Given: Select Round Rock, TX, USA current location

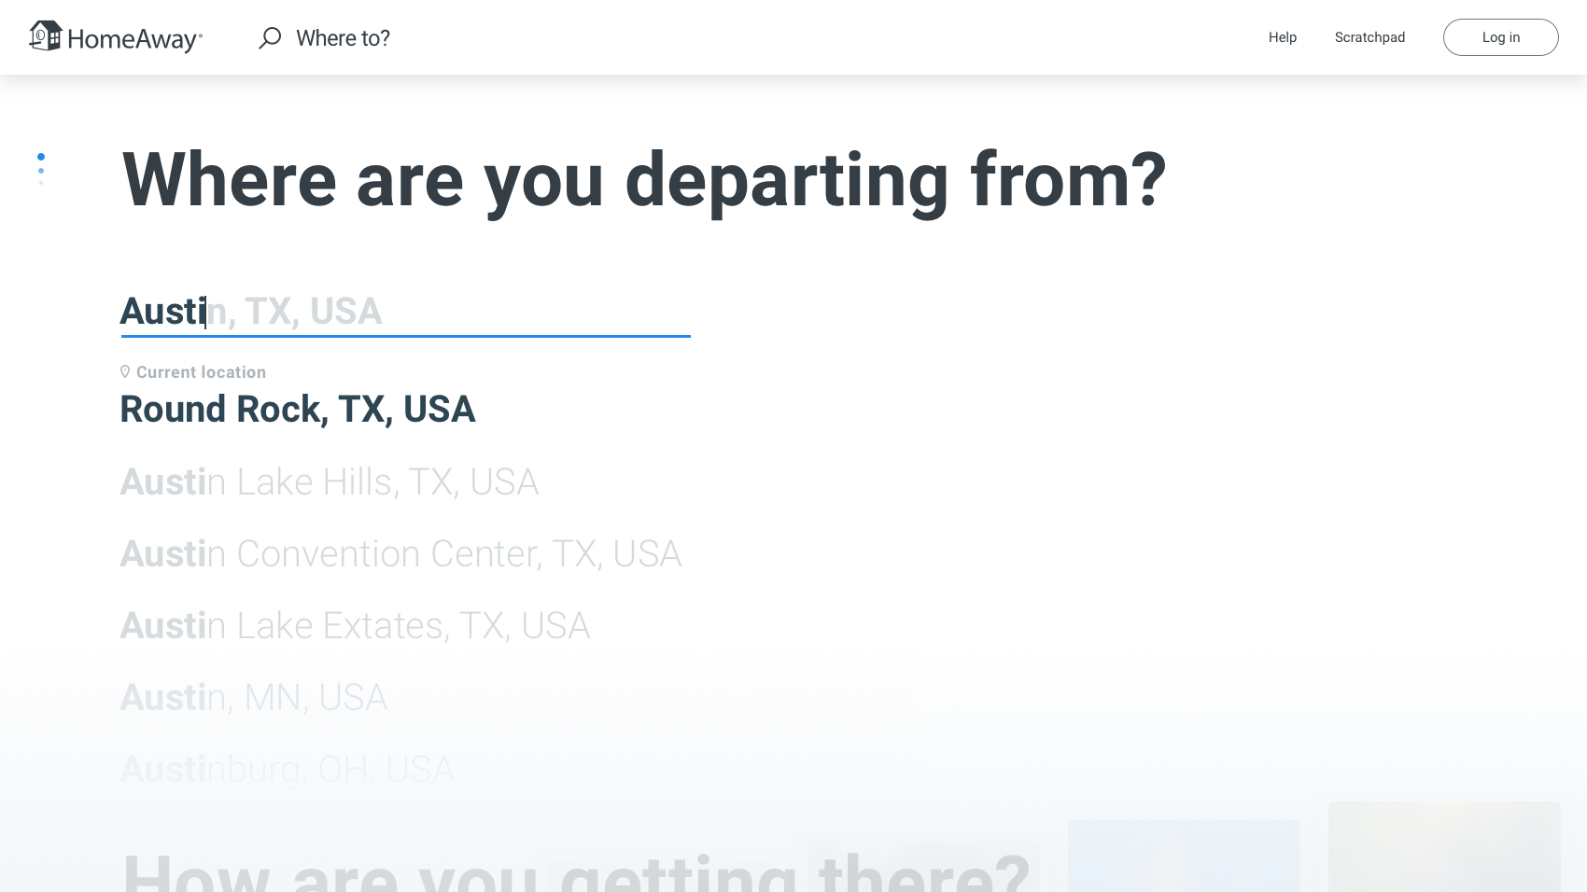Looking at the screenshot, I should click(298, 410).
